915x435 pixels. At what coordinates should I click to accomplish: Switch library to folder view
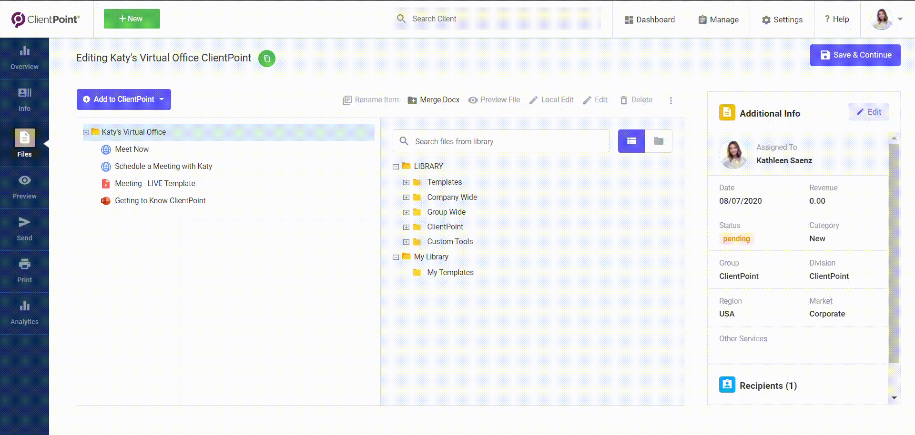pos(659,141)
